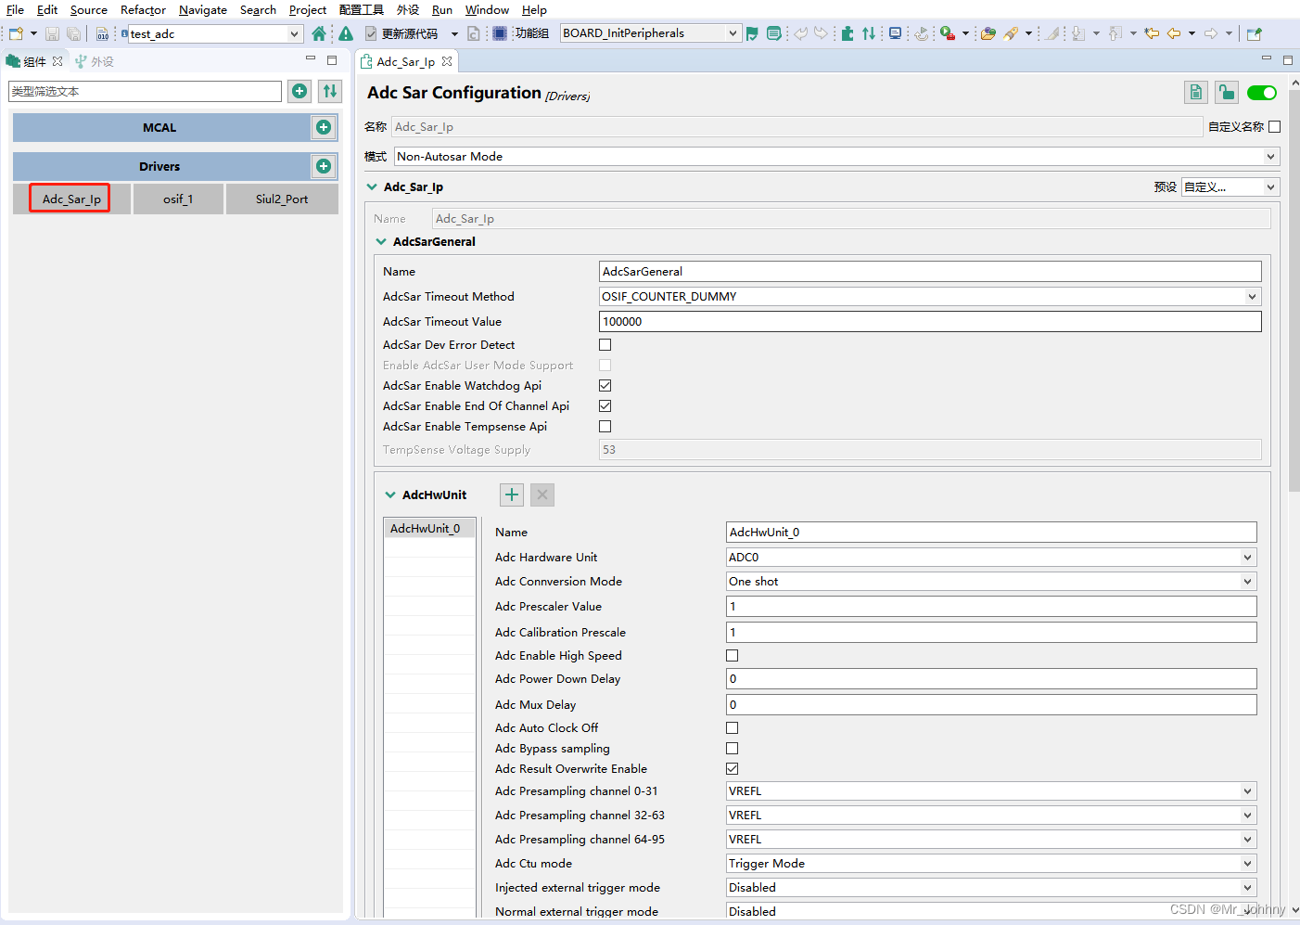Click the pin editor icon at toolbar end

pos(1254,33)
